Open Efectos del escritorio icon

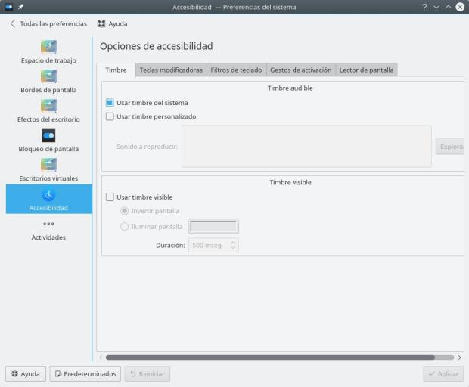click(48, 106)
